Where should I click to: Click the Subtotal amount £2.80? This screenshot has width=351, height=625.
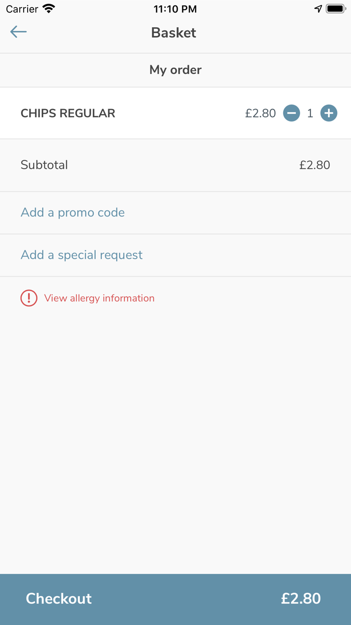coord(314,165)
